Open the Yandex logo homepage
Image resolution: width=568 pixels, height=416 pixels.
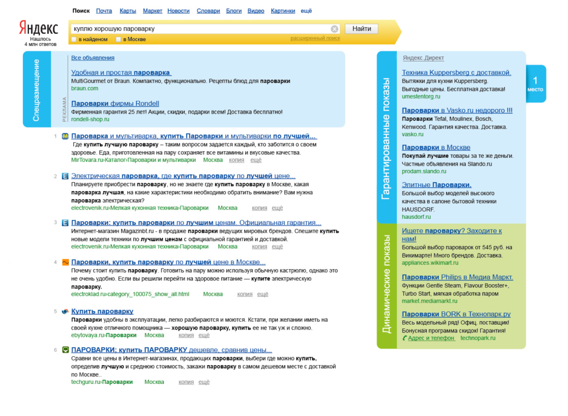coord(38,28)
